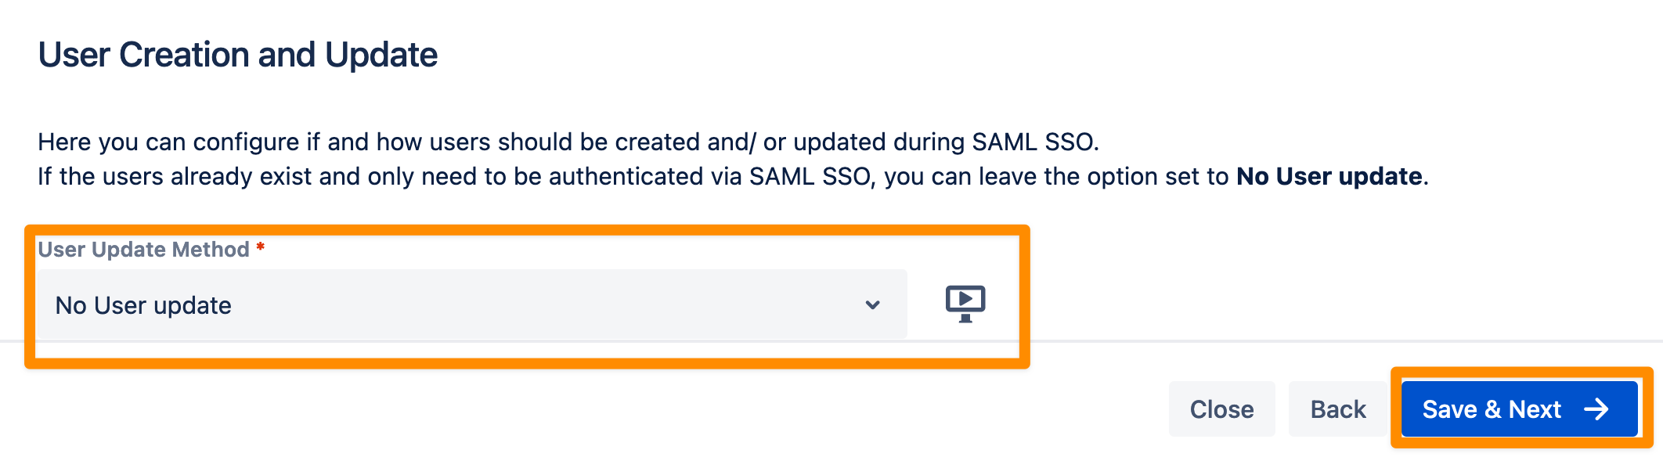The image size is (1663, 468).
Task: Click the 'User Creation and Update' heading
Action: coord(238,55)
